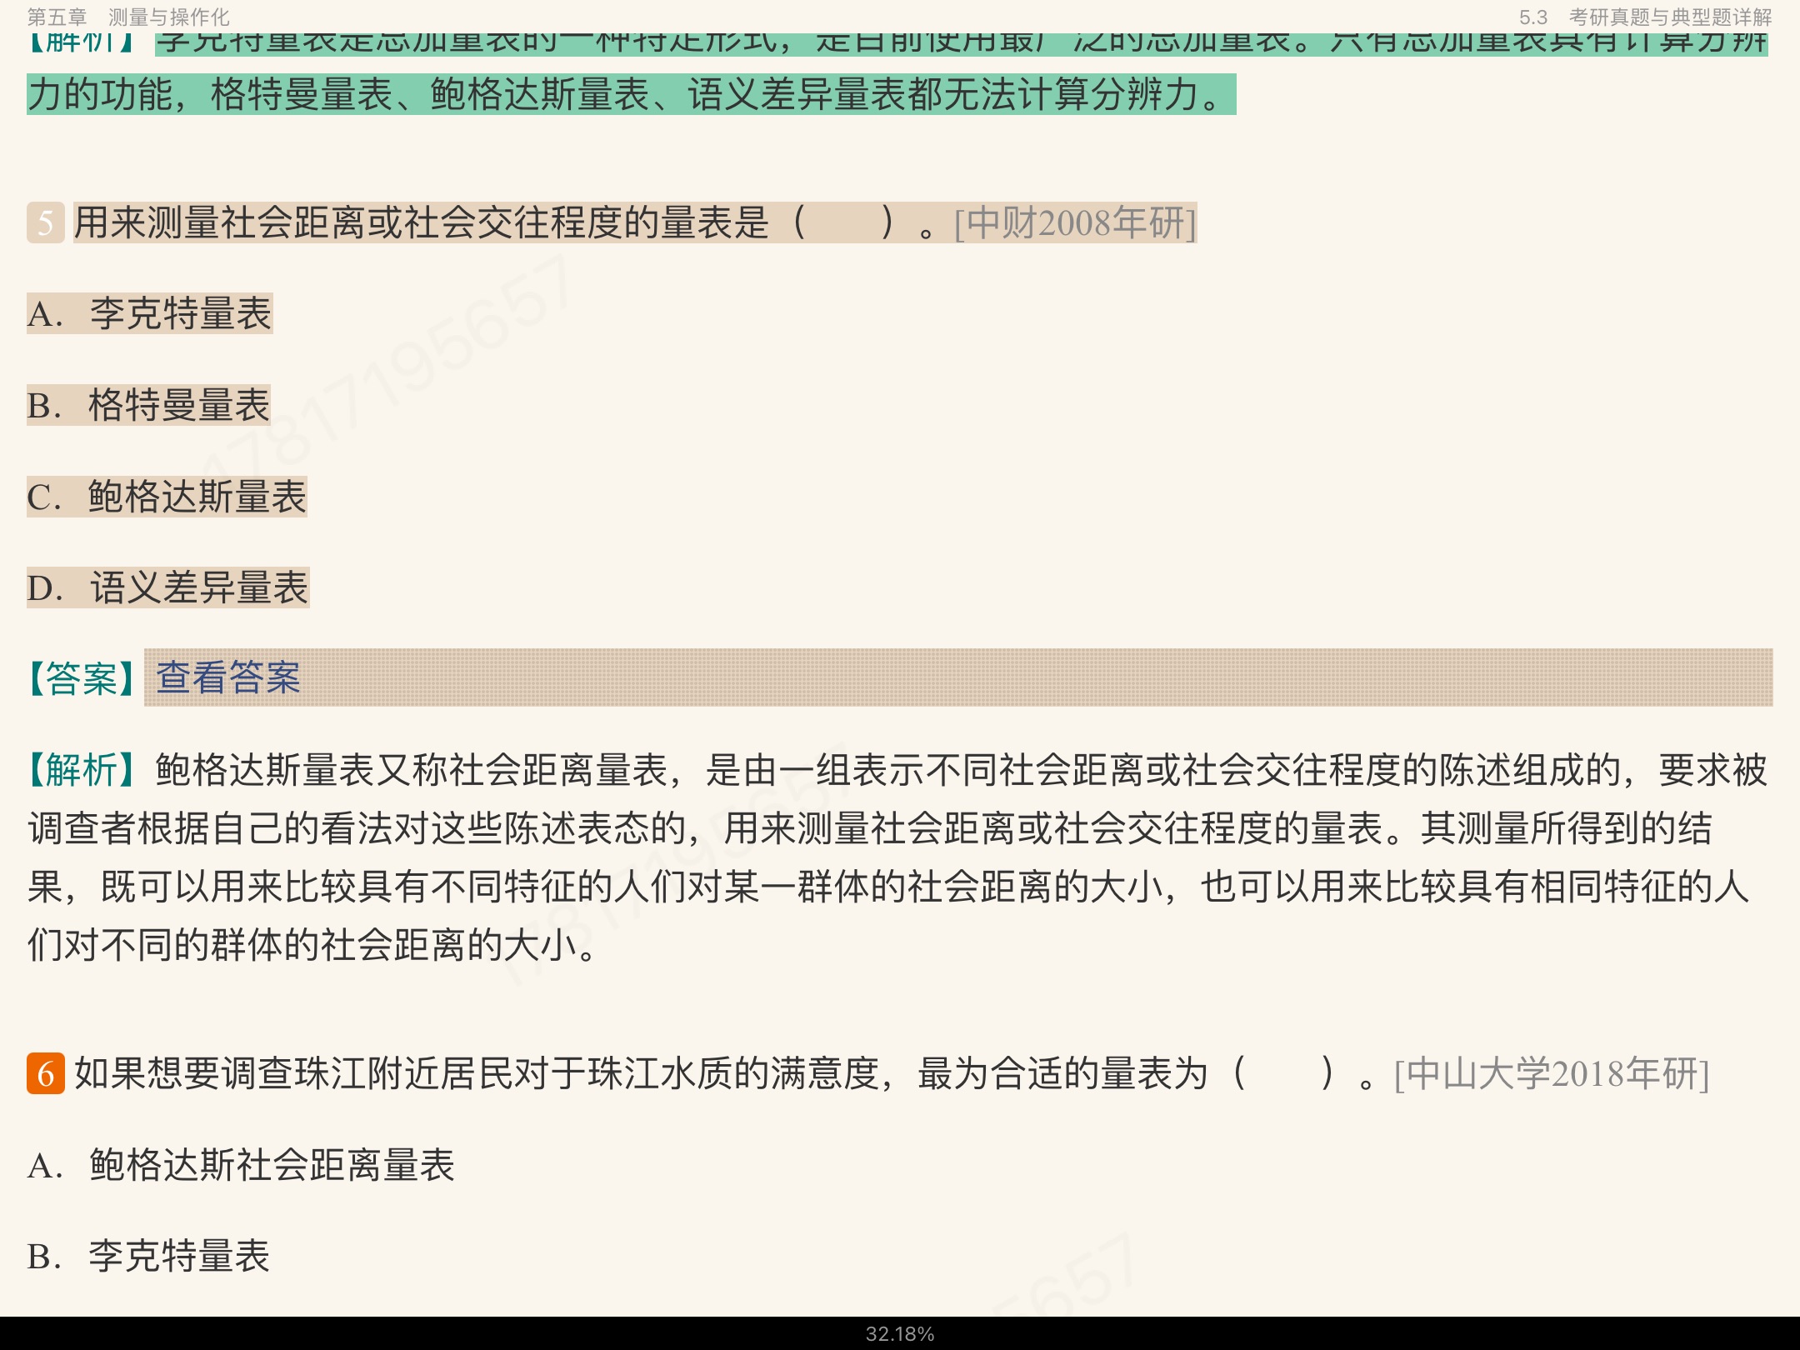Tap the [中山大学2018年研] source tag

(1552, 1073)
